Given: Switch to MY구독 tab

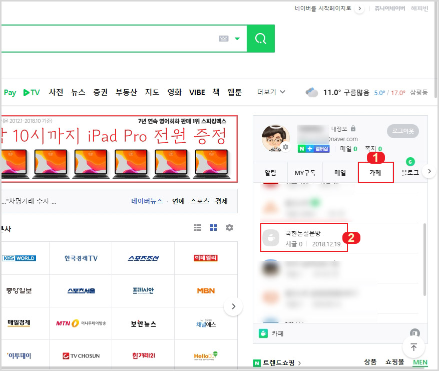Looking at the screenshot, I should coord(305,173).
